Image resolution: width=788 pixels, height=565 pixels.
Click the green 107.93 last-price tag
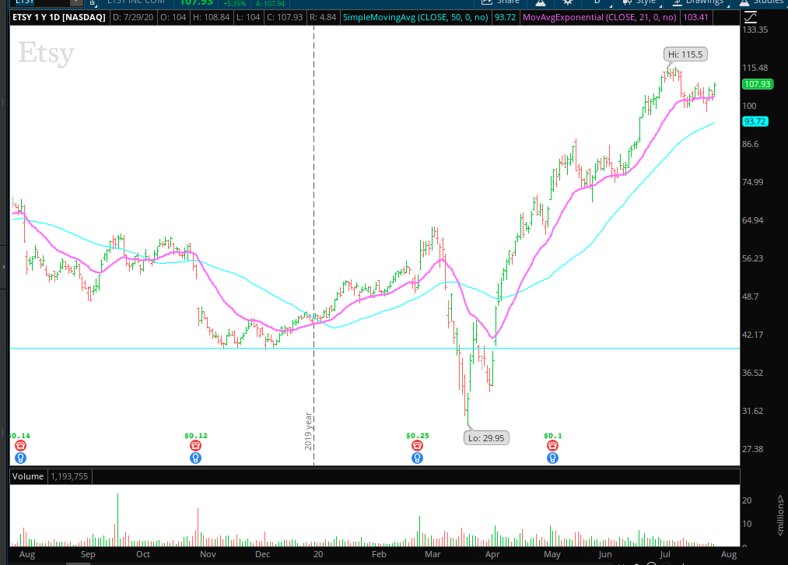tap(758, 84)
